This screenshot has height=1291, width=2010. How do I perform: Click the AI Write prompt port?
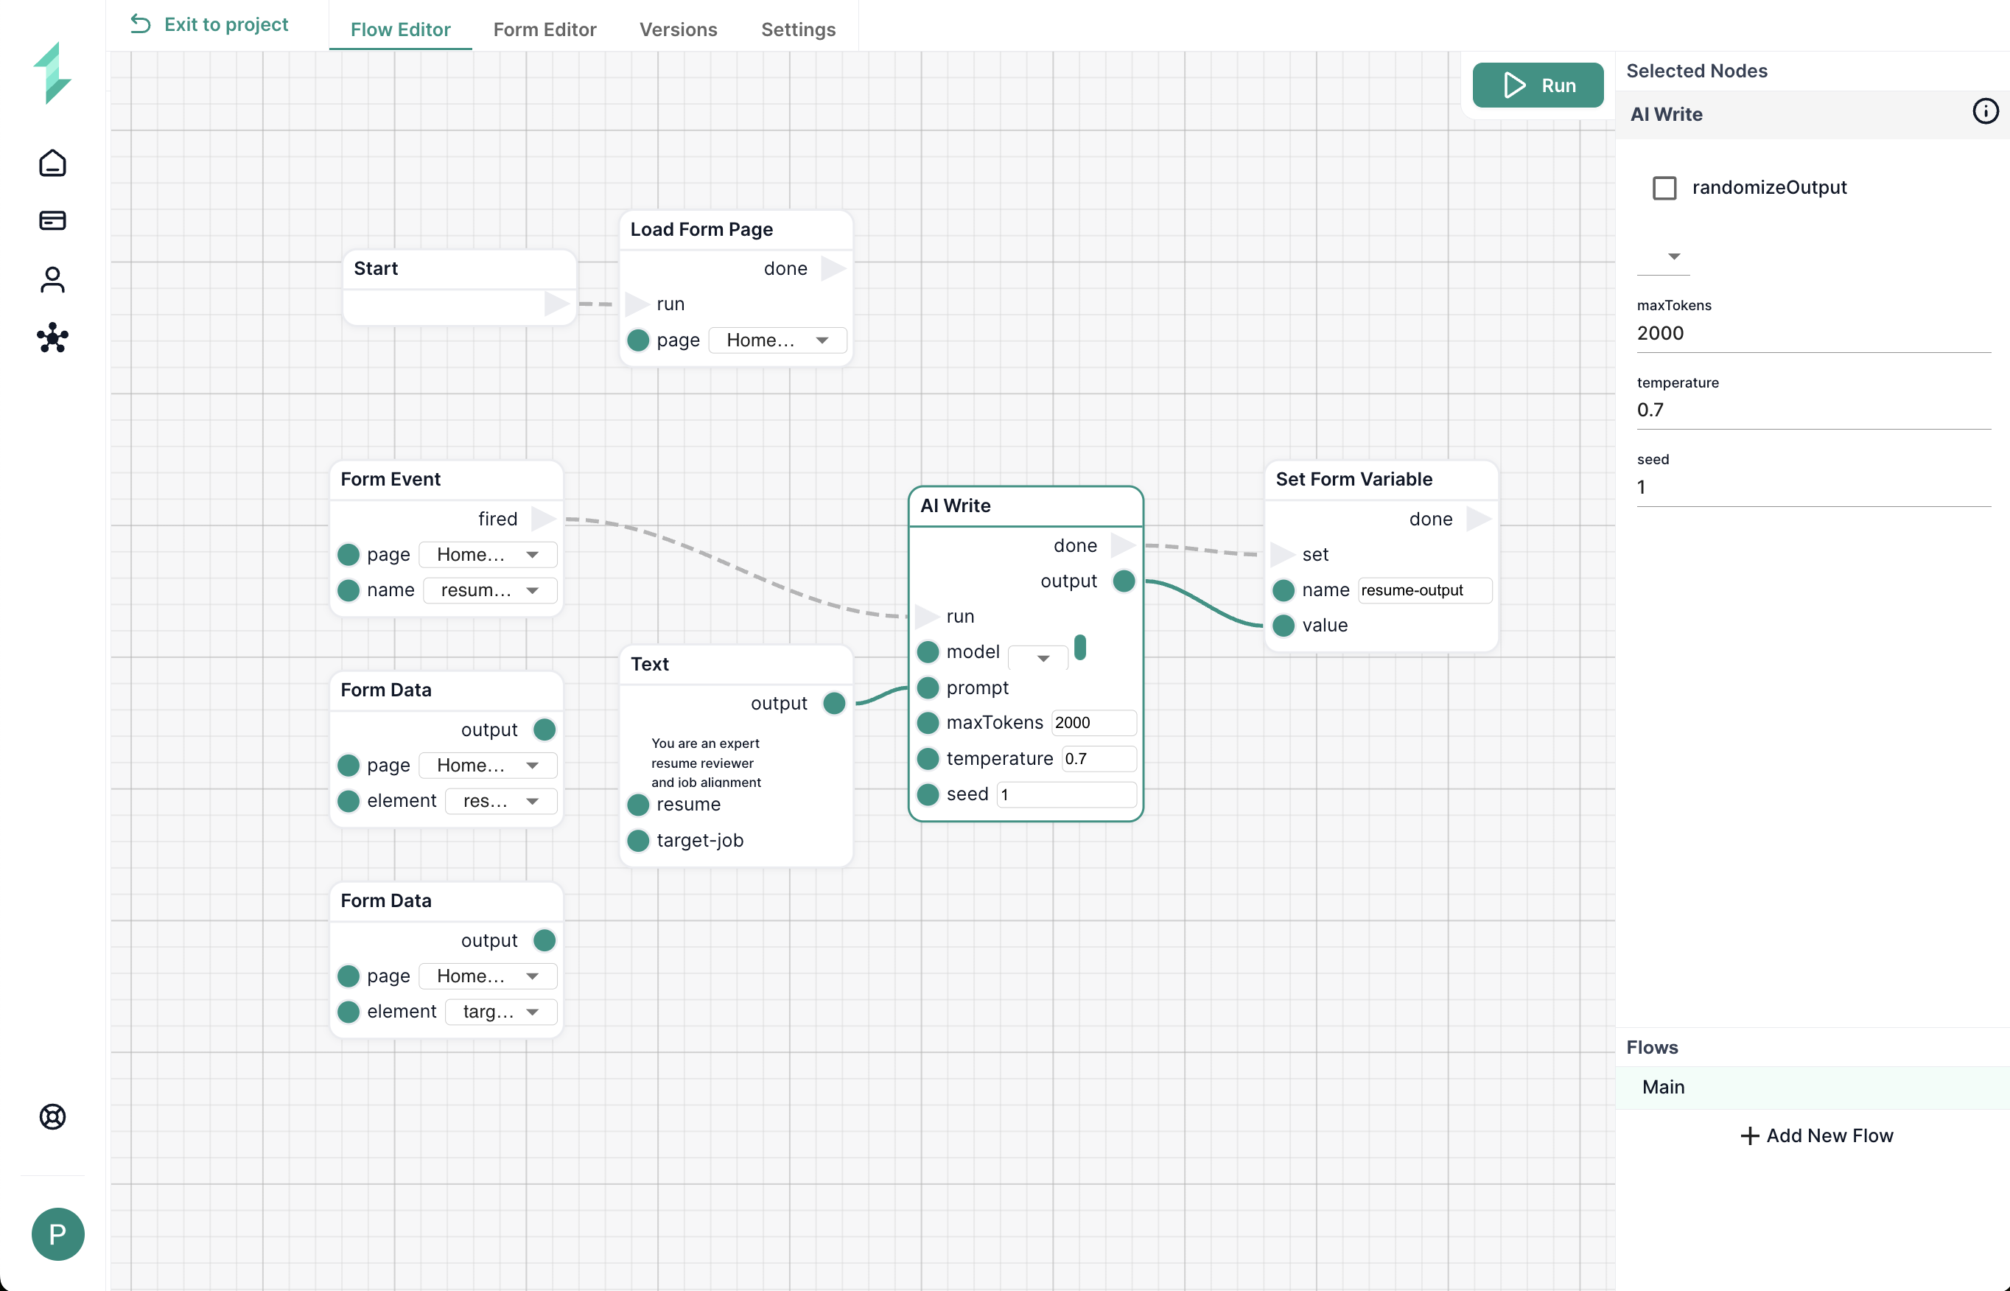pyautogui.click(x=928, y=688)
